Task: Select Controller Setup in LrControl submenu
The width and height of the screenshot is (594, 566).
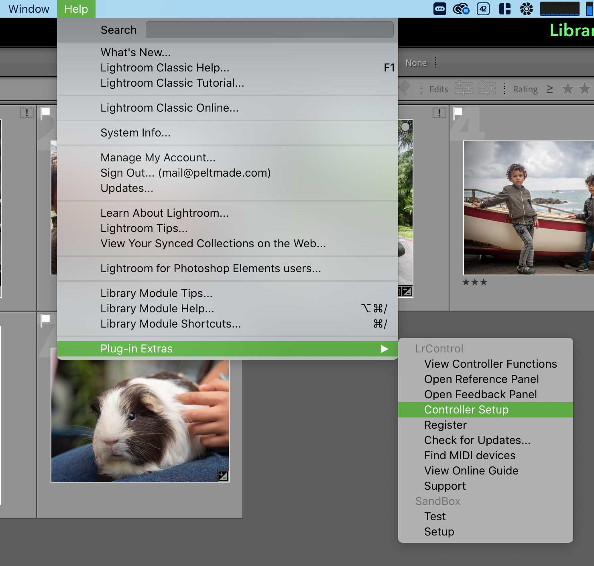Action: pyautogui.click(x=485, y=409)
